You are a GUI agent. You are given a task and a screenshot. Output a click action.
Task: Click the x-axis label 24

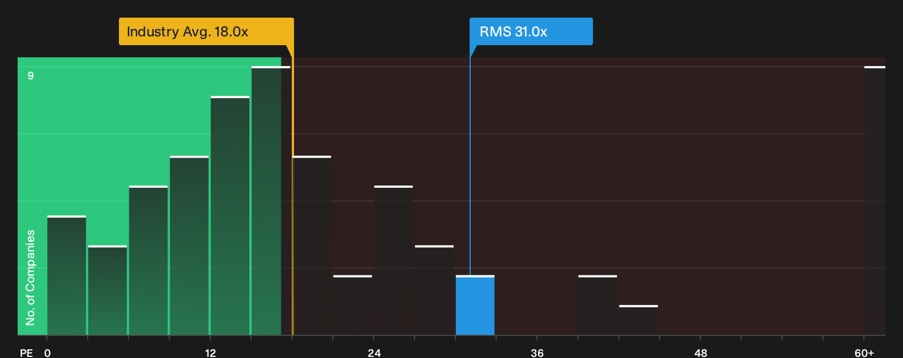374,353
